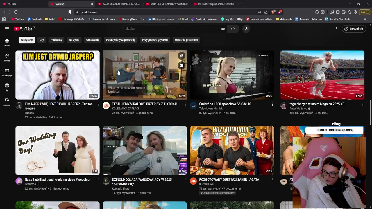Image resolution: width=372 pixels, height=209 pixels.
Task: Open options for ROZGOTOWANY DUET video
Action: pos(272,180)
